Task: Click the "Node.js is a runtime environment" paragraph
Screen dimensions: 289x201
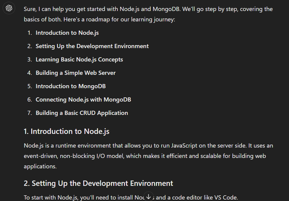Action: 89,146
